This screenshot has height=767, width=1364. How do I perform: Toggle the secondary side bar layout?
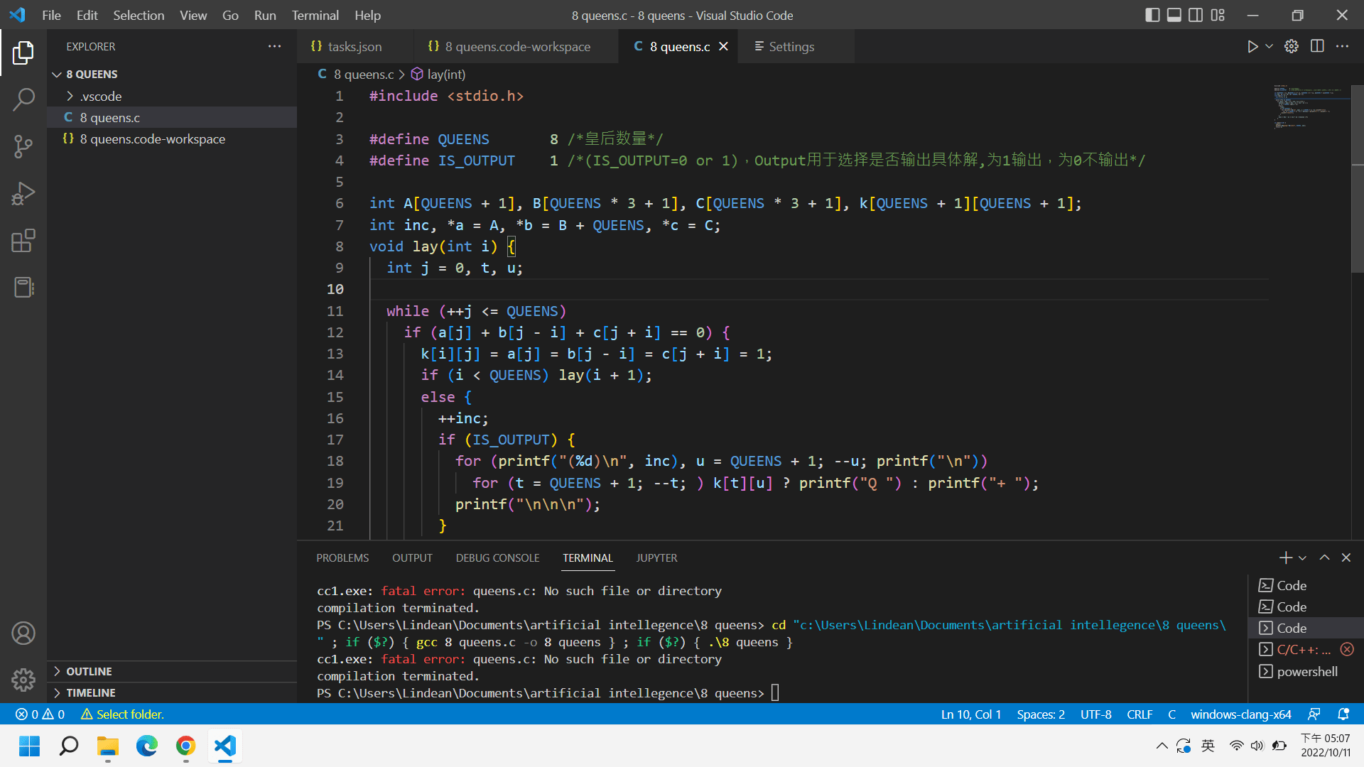pos(1196,15)
